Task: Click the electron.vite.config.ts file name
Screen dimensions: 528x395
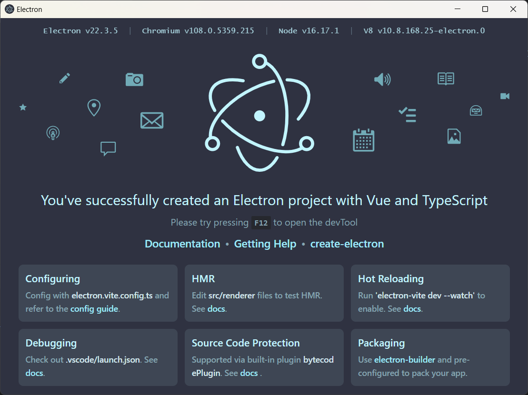Action: pyautogui.click(x=112, y=296)
